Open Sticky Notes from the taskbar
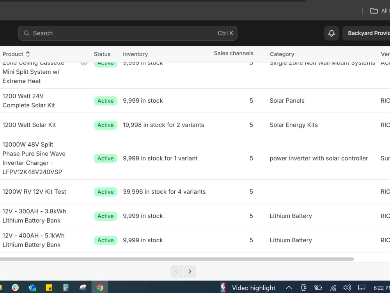 click(x=49, y=288)
